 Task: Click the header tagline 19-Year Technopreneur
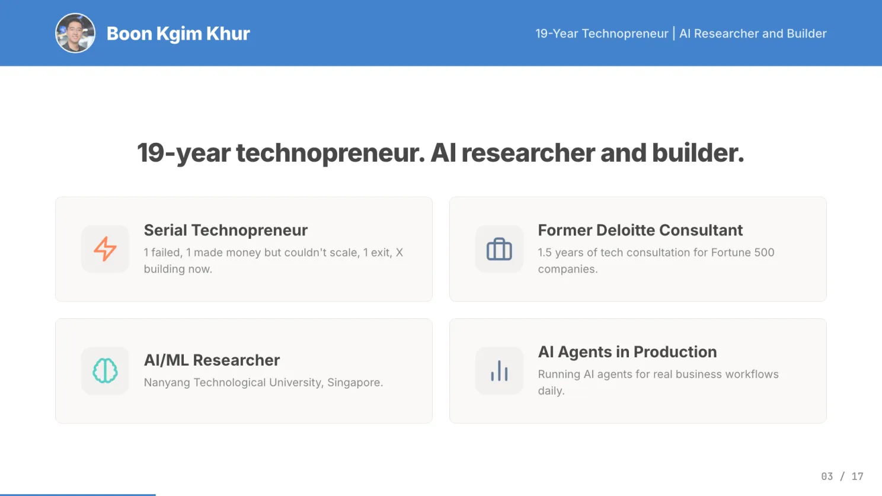coord(602,34)
